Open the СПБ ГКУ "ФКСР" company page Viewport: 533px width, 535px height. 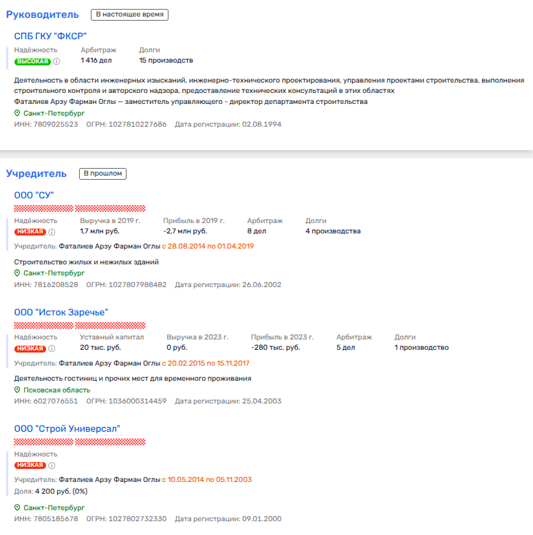tap(50, 36)
